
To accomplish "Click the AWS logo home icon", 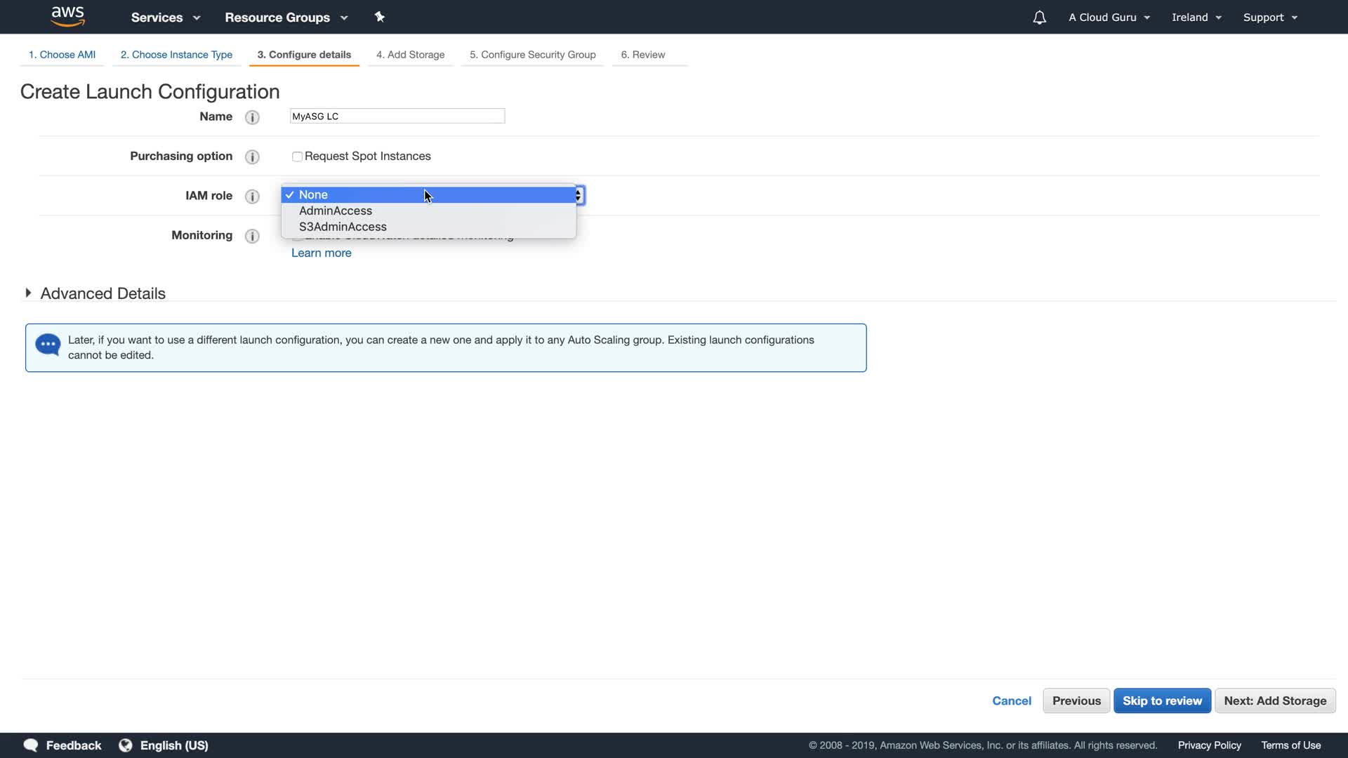I will click(68, 17).
